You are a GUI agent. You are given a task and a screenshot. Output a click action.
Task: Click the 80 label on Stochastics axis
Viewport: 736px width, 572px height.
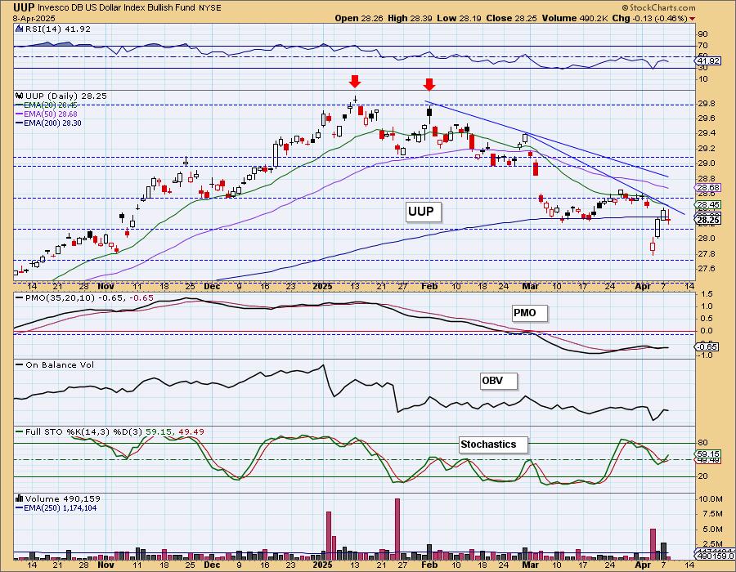703,443
